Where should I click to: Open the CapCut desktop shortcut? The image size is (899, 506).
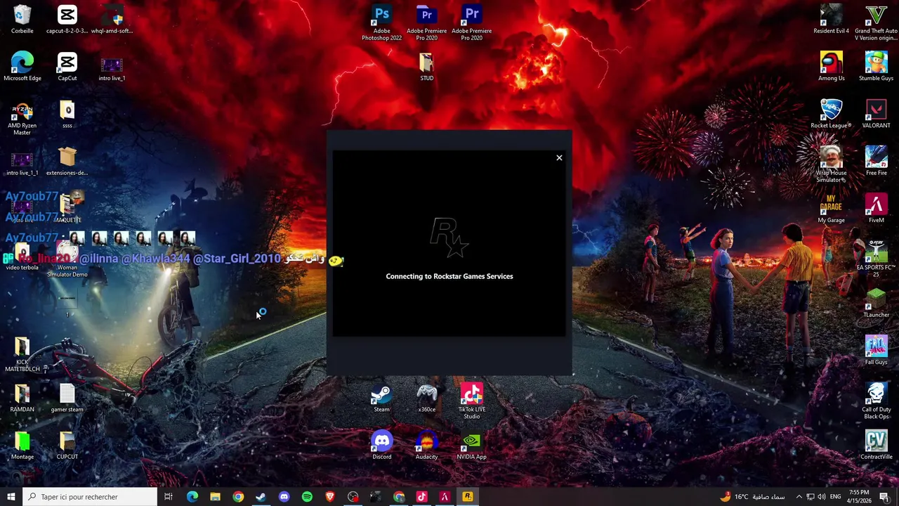click(67, 67)
